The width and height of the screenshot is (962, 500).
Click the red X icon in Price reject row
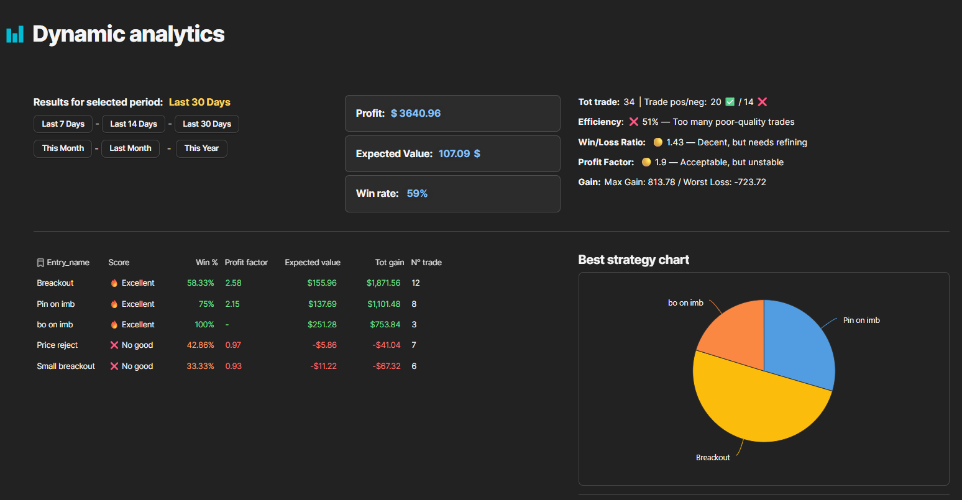tap(114, 345)
